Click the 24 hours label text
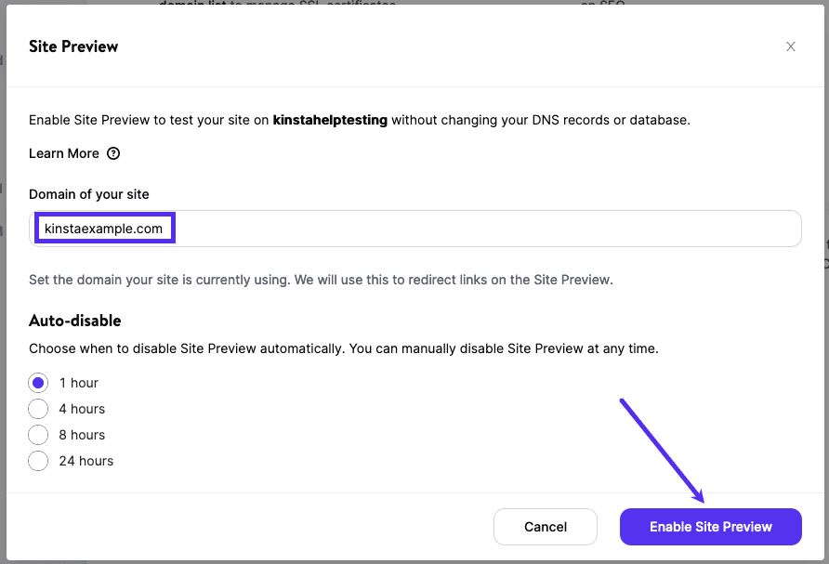Viewport: 829px width, 564px height. 87,461
